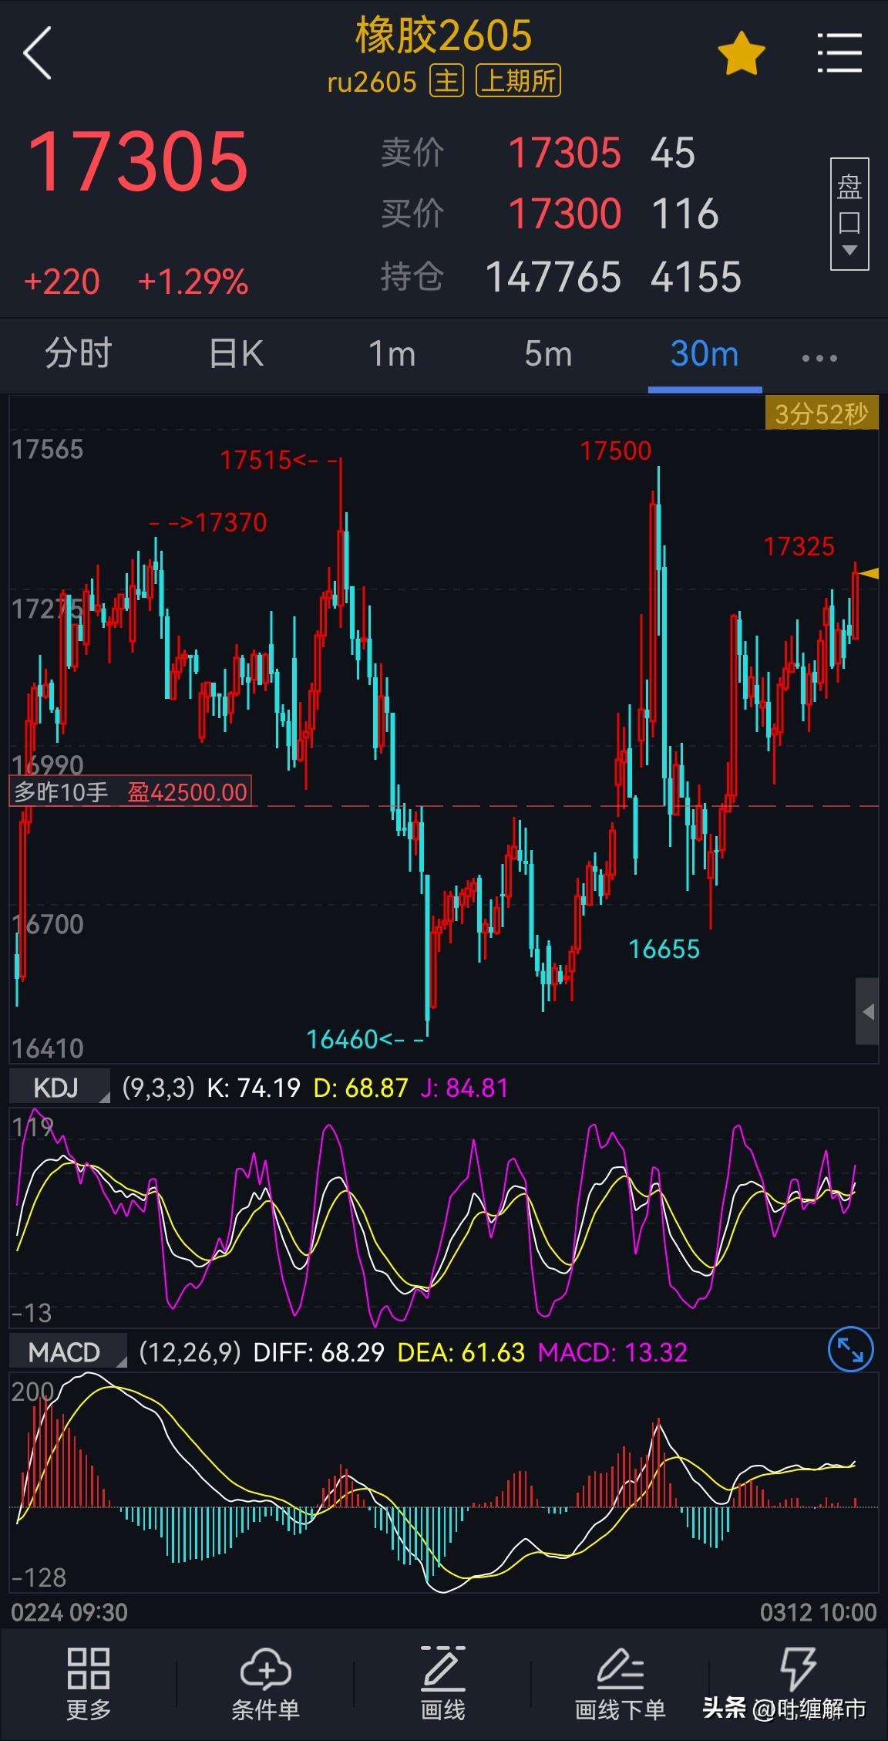Select the 5m period tab

[549, 355]
